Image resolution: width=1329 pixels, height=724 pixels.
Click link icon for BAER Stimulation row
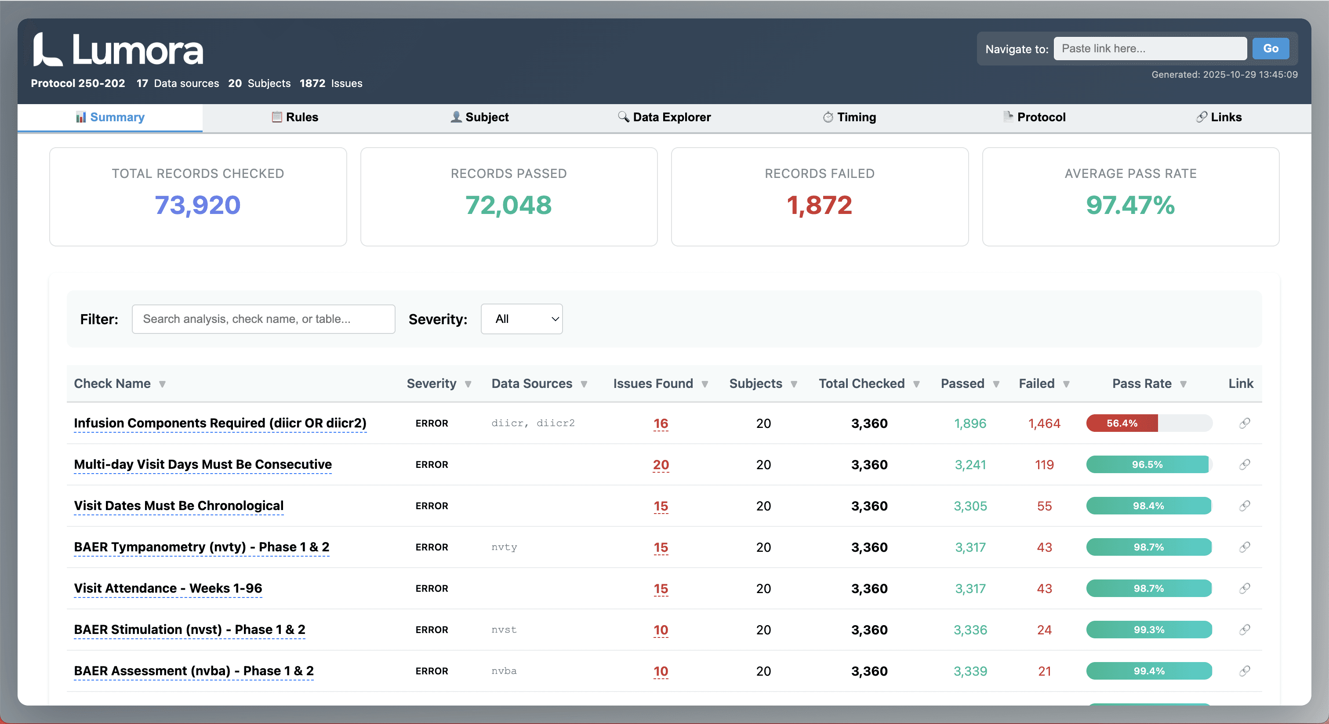point(1244,630)
